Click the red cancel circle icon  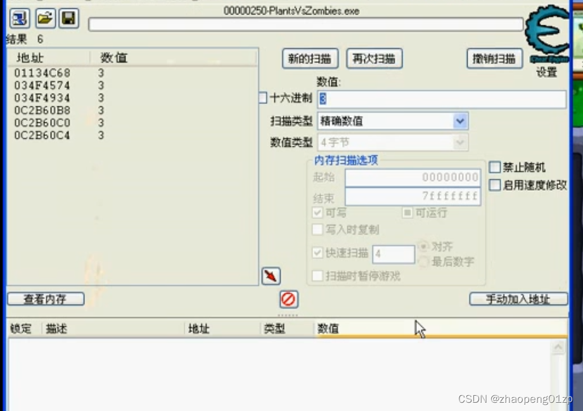pyautogui.click(x=288, y=299)
